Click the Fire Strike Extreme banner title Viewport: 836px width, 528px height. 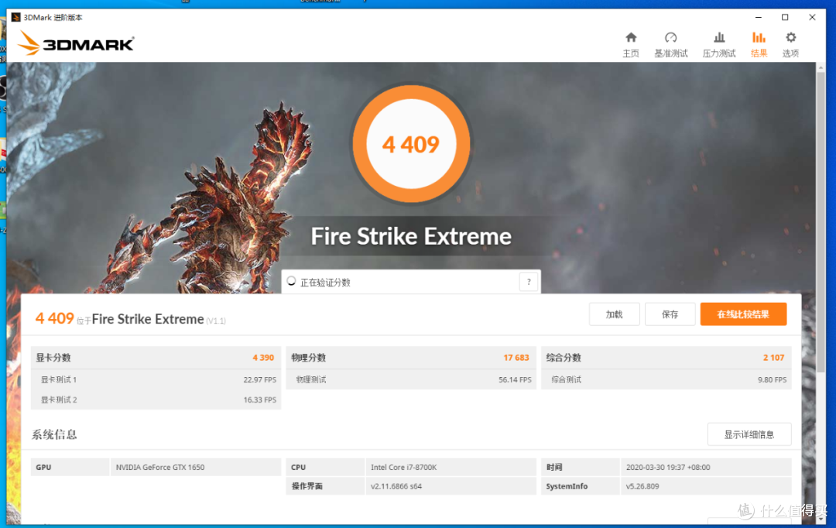[411, 236]
